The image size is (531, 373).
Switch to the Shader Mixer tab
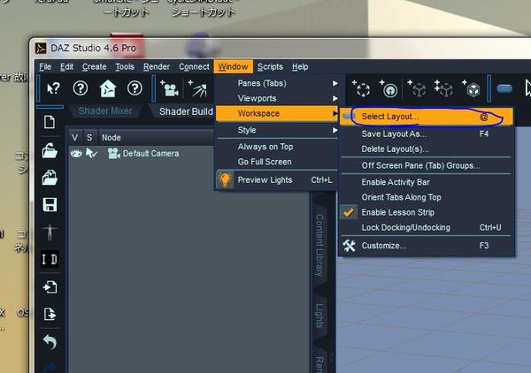coord(105,110)
